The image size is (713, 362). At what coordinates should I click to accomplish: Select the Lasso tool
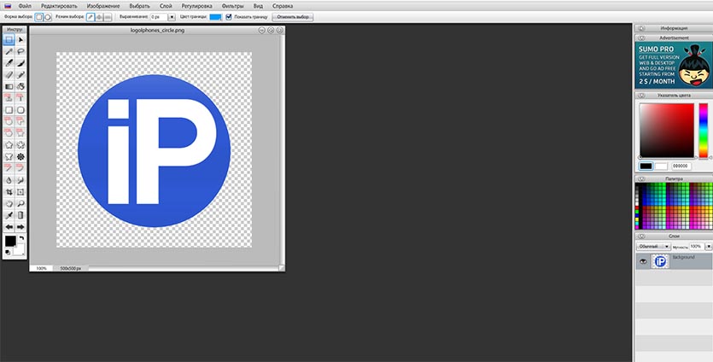pos(20,51)
